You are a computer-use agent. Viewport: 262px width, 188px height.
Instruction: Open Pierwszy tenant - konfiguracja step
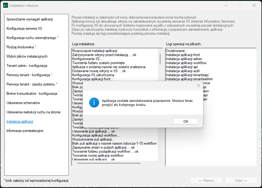pos(29,75)
